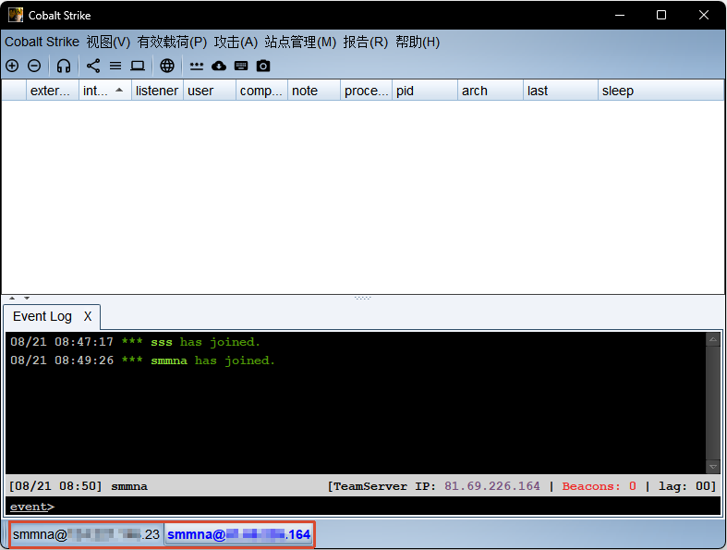Screen dimensions: 727x550
Task: Open Listeners via the headphones icon
Action: [64, 66]
